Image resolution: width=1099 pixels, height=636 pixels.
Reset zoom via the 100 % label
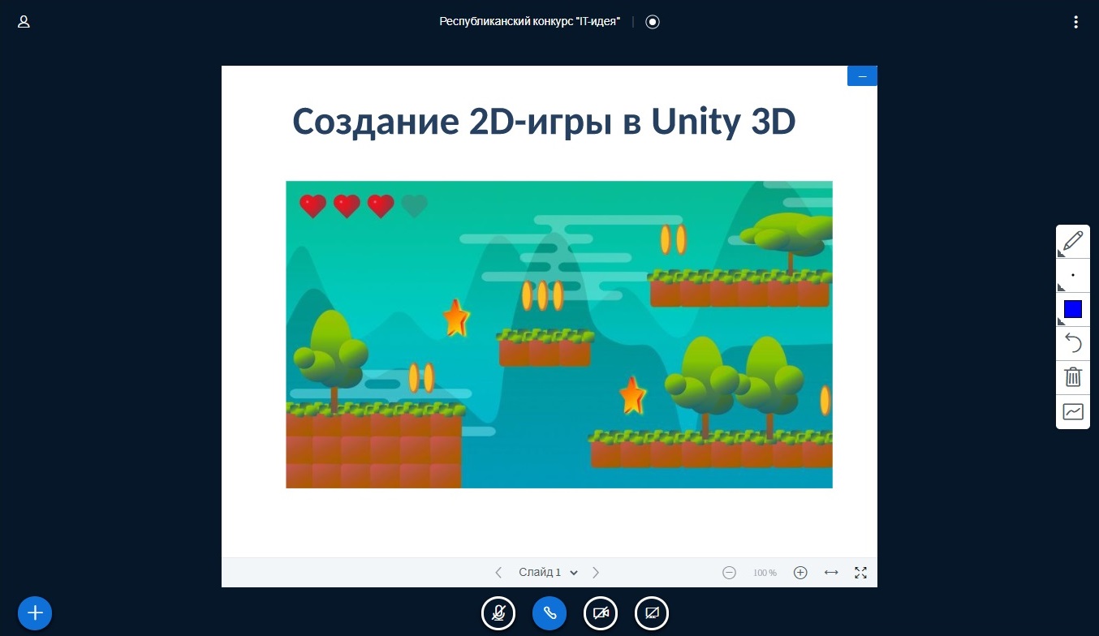pos(765,573)
